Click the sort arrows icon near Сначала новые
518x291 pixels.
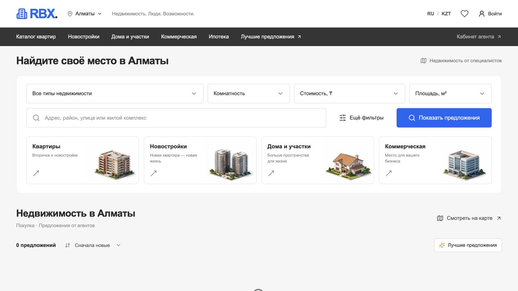pyautogui.click(x=68, y=245)
